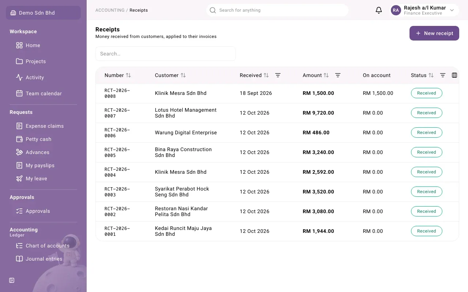Click Syarikat Perabot Hock Seng Sdn Bhd
The height and width of the screenshot is (292, 468).
pyautogui.click(x=182, y=192)
